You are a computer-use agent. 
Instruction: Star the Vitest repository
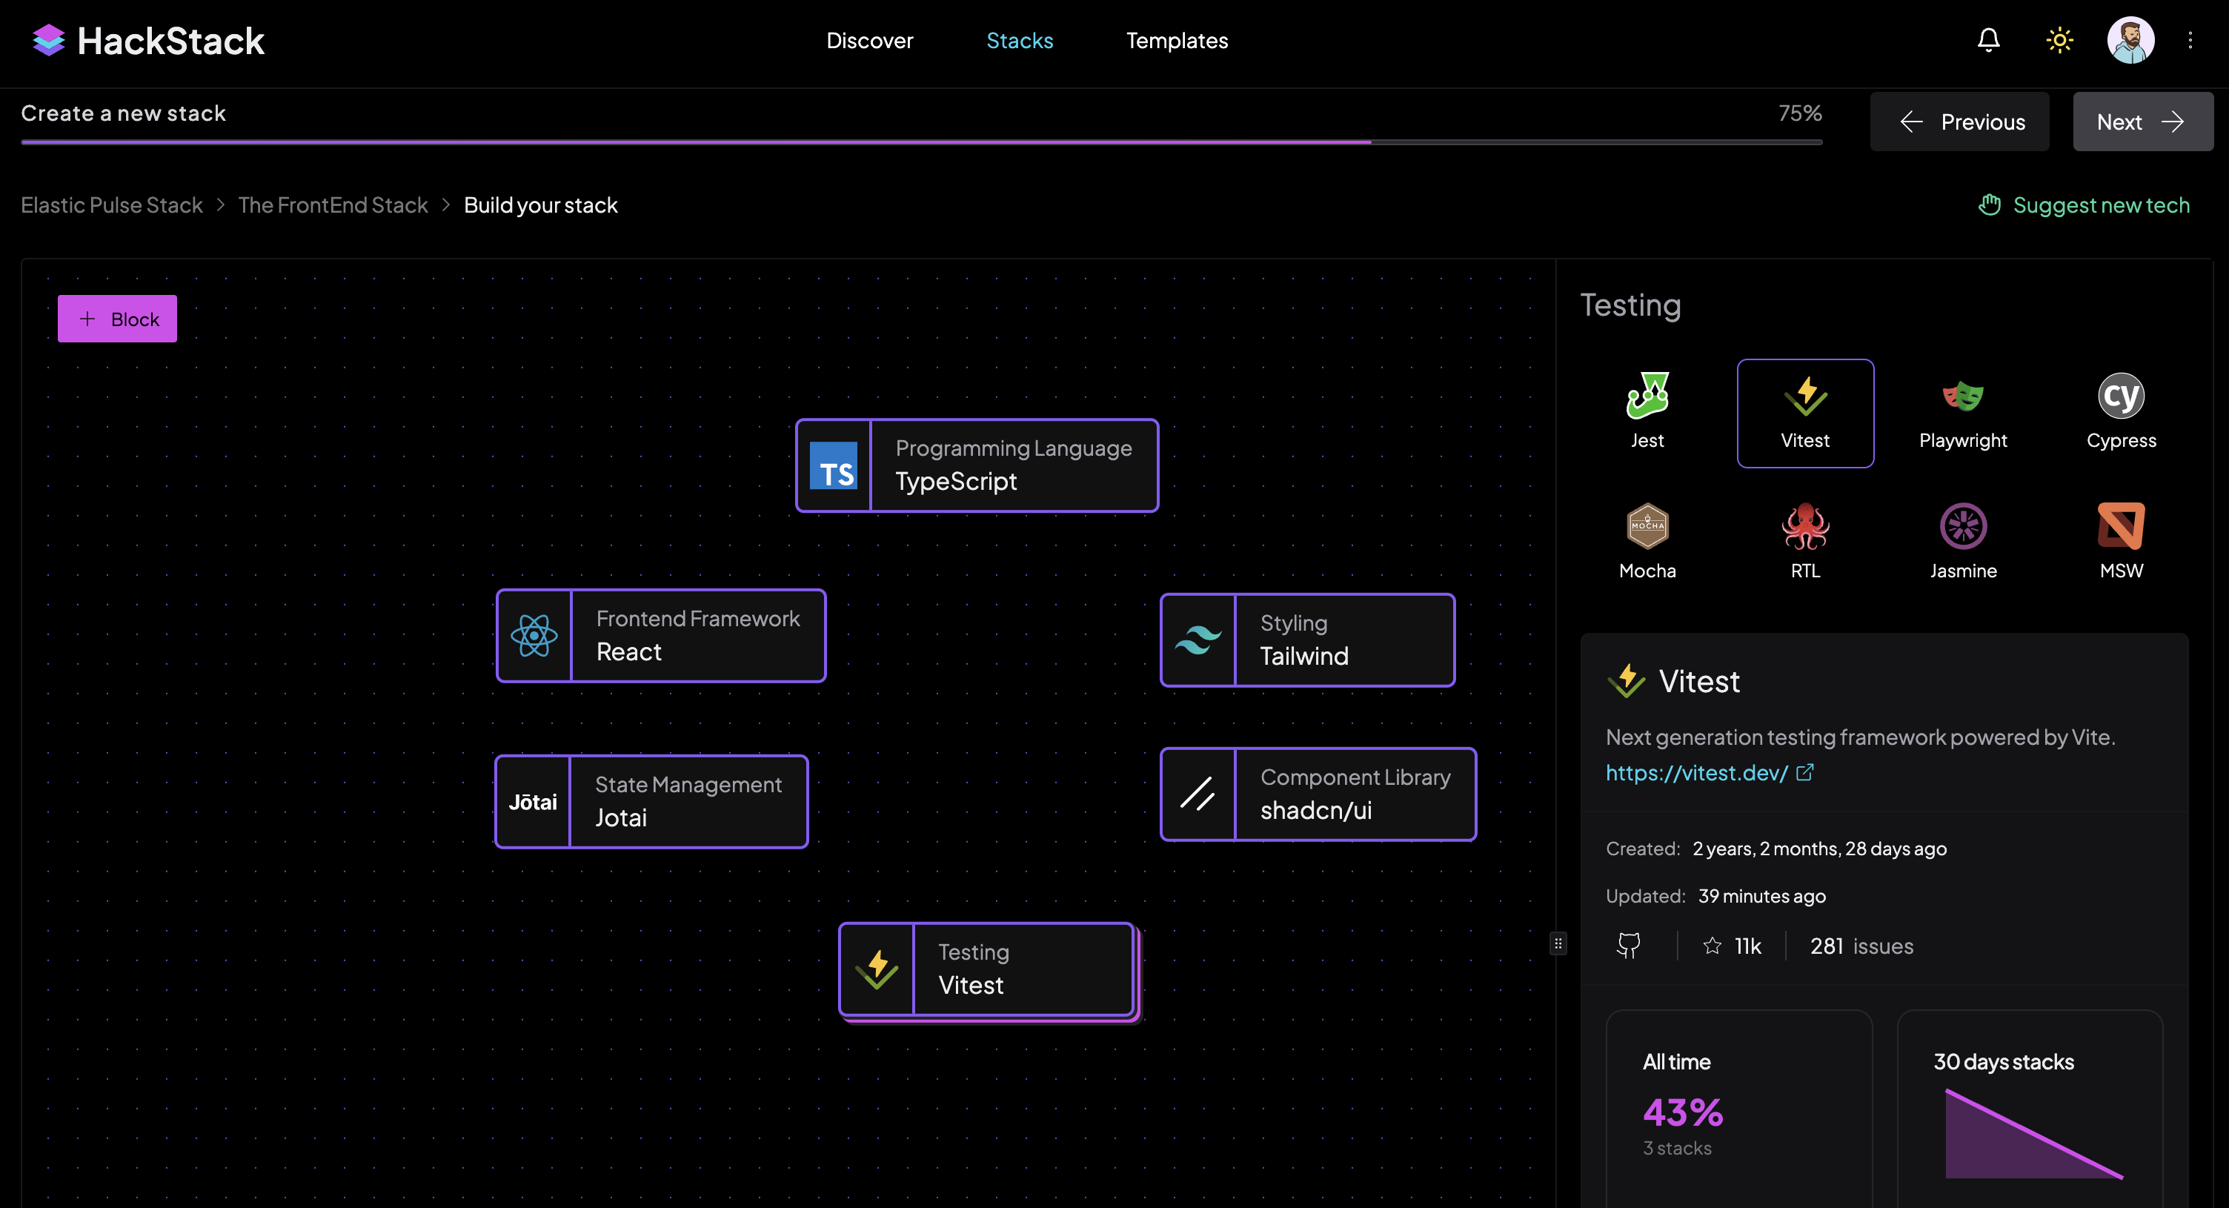[1712, 946]
